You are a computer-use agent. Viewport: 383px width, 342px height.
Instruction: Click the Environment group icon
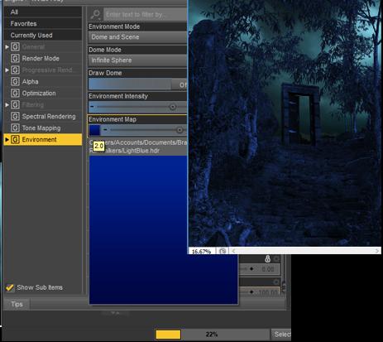[x=15, y=140]
